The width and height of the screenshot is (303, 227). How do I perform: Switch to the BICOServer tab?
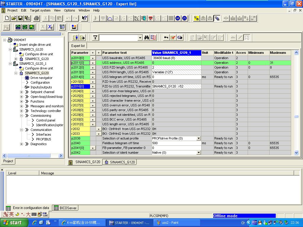coord(65,208)
